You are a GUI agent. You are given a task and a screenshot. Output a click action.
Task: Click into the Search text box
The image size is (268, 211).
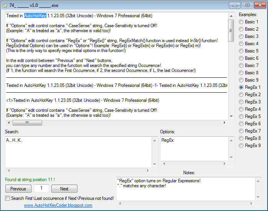tap(79, 152)
